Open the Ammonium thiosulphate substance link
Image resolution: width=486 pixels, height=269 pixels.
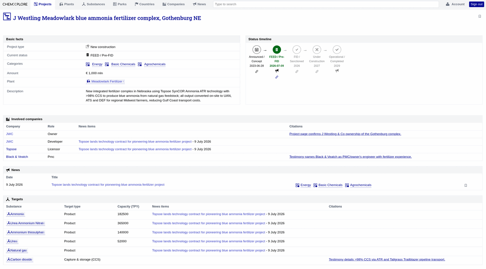(26, 232)
